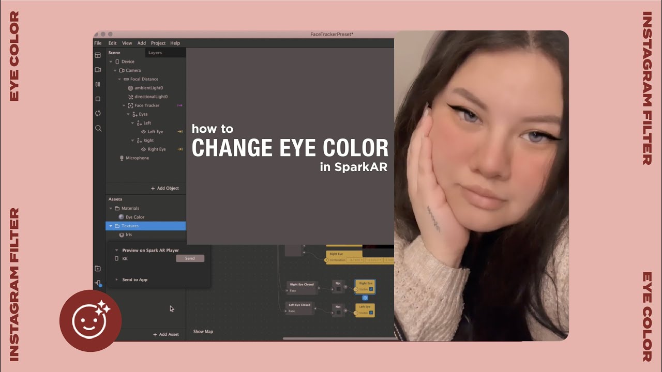Open the Edit menu
662x372 pixels.
112,43
